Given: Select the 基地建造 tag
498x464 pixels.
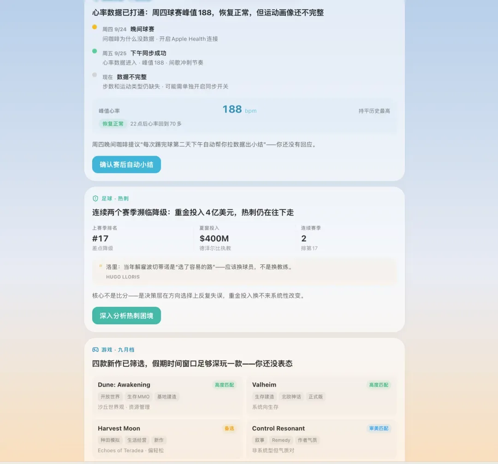Looking at the screenshot, I should pos(167,396).
